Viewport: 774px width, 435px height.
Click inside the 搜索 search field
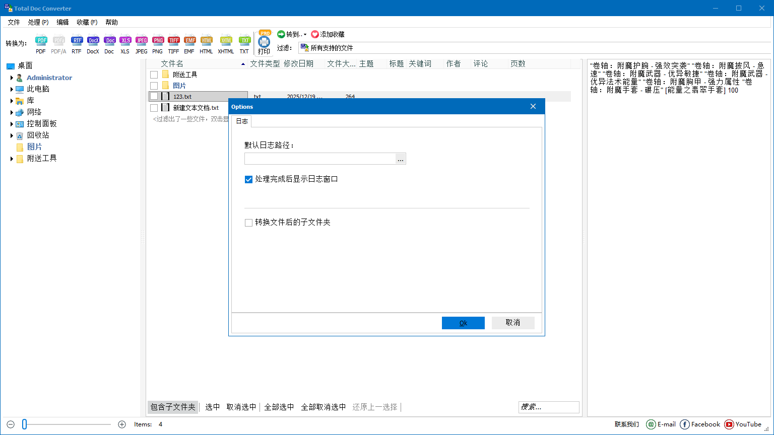(x=548, y=407)
